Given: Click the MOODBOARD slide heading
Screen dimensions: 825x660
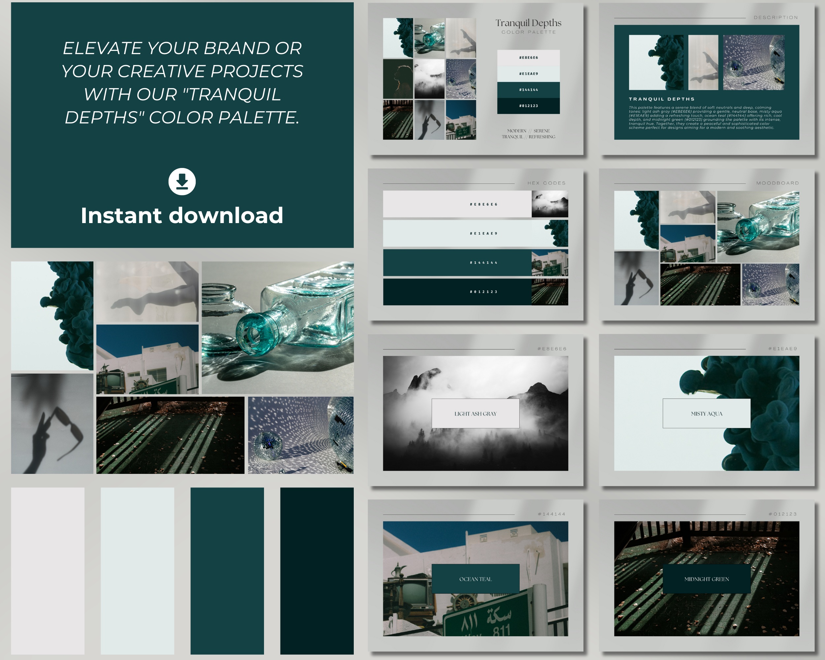Looking at the screenshot, I should coord(777,183).
